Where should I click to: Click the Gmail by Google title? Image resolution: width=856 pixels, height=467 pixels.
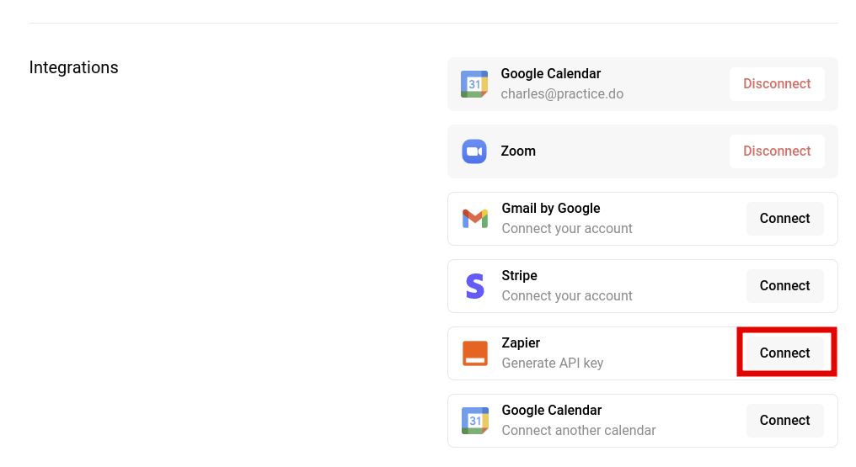pos(551,208)
